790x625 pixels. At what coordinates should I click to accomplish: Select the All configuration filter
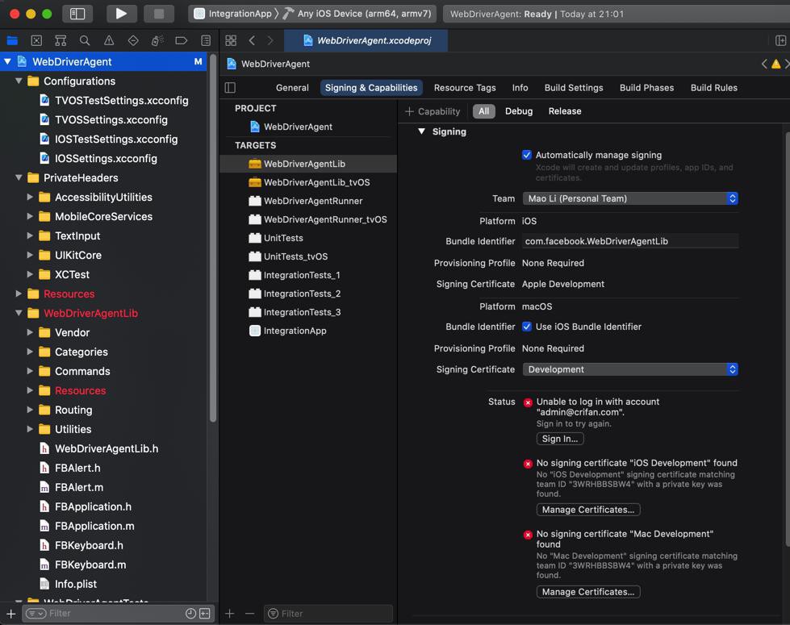[483, 111]
